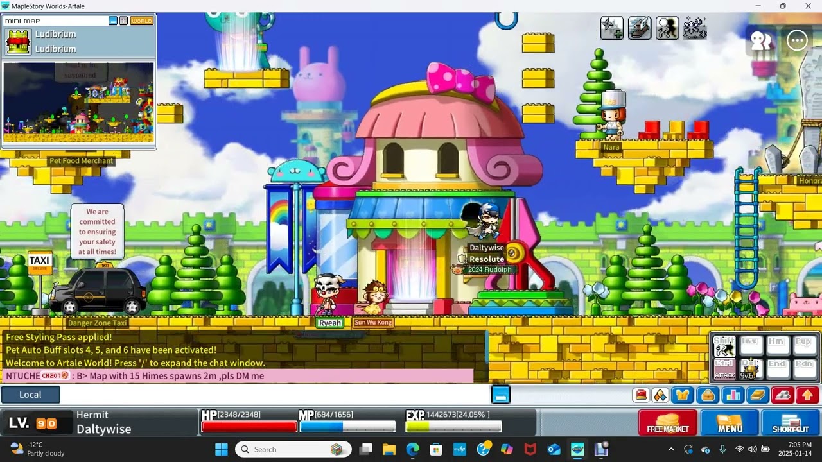Click the End quick slot

pyautogui.click(x=777, y=370)
